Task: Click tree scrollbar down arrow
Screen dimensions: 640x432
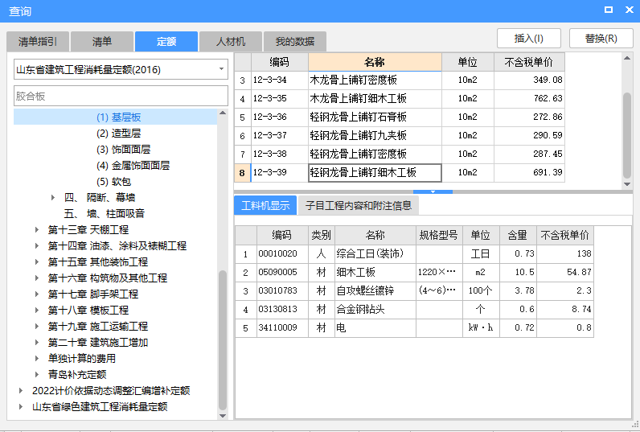Action: [223, 416]
